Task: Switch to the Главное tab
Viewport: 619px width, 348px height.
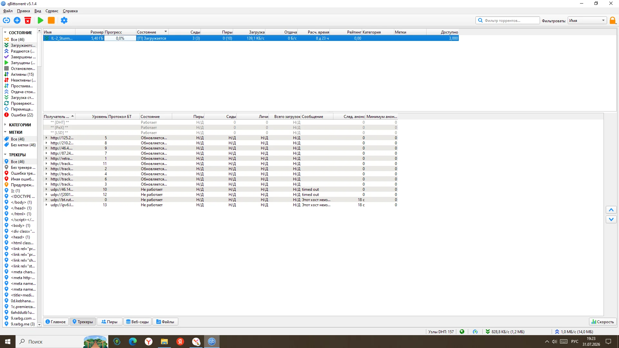Action: [56, 322]
